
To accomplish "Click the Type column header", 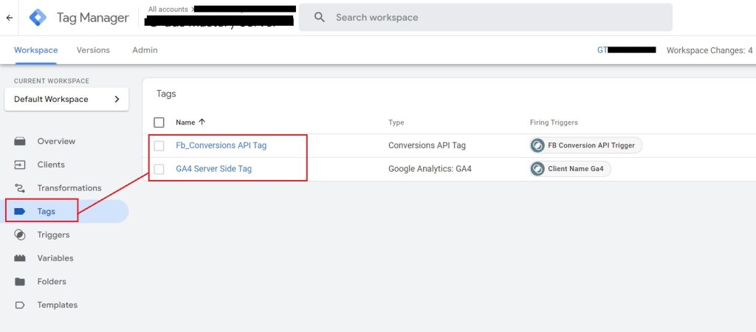I will pos(396,122).
